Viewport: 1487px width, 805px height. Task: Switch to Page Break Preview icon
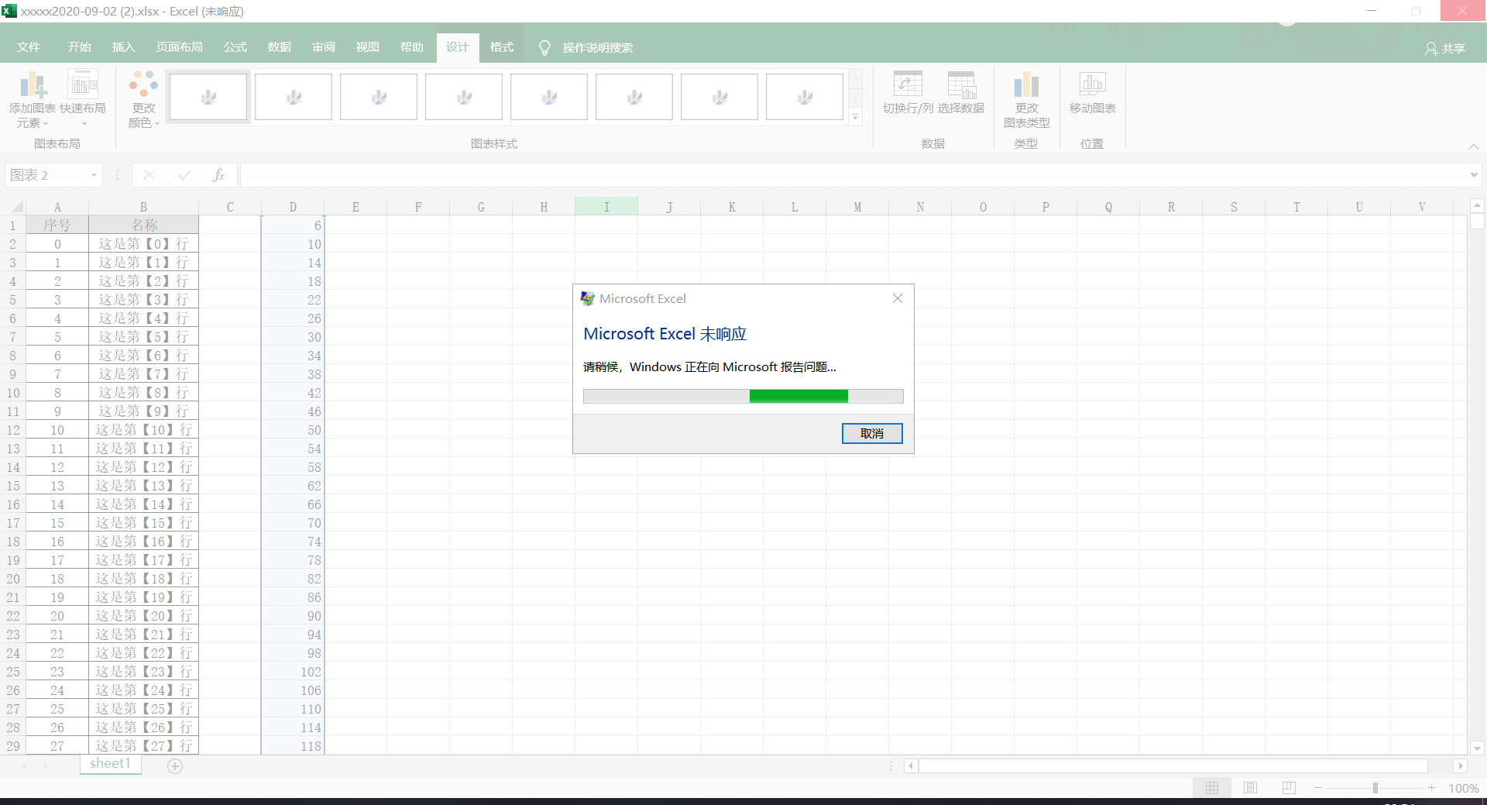[1289, 788]
